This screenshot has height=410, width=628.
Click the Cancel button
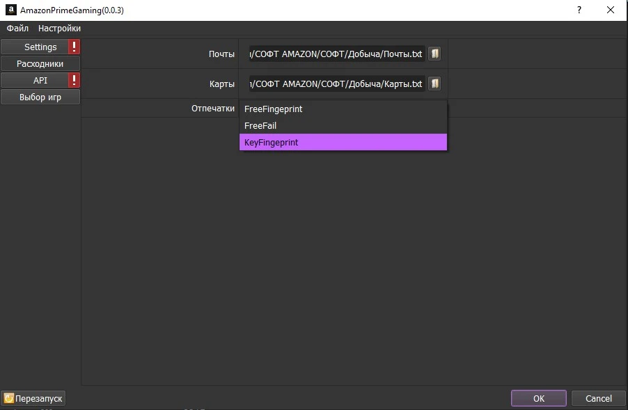click(598, 398)
